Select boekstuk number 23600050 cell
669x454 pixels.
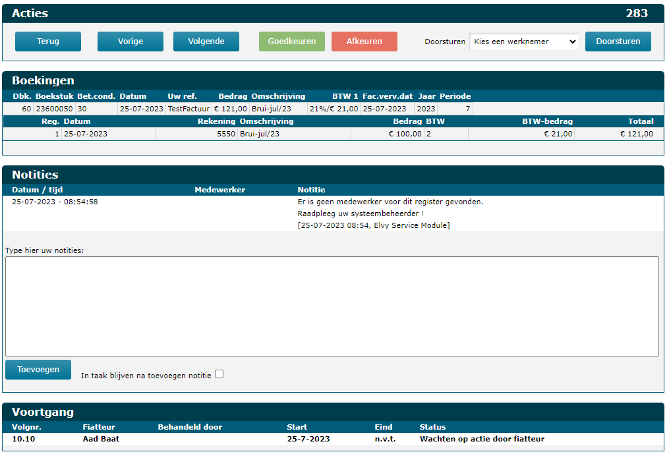click(x=54, y=109)
